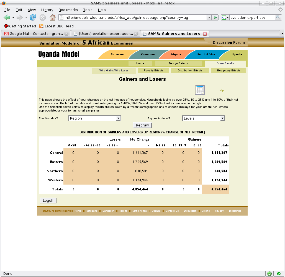Open Latest BBC Headlines feed bookmark

59,26
